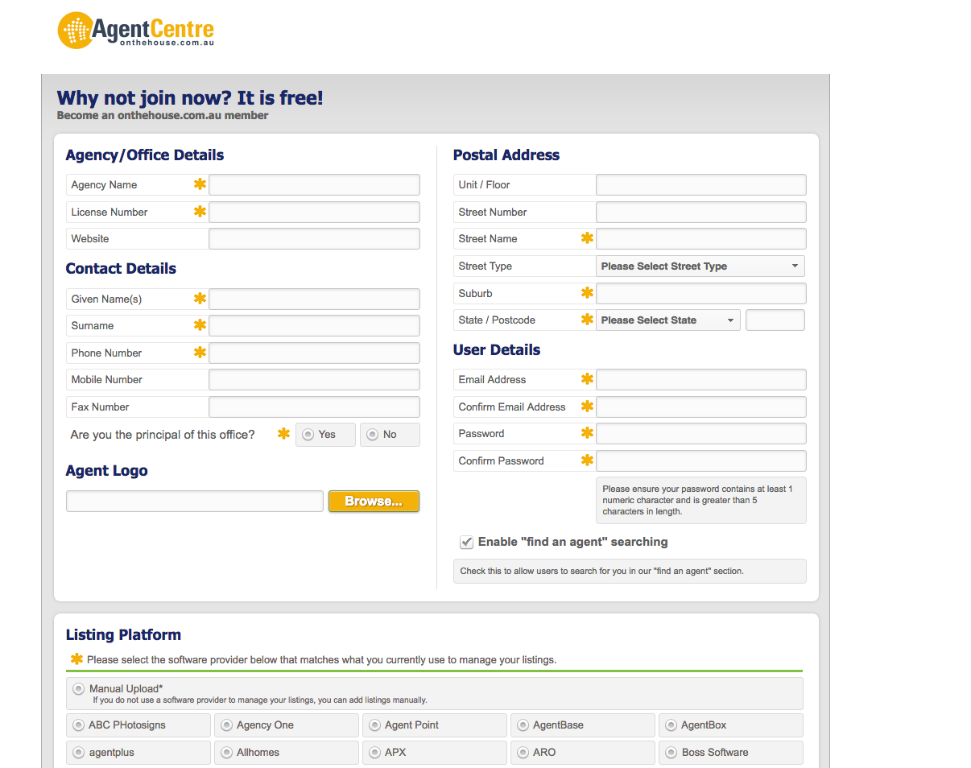
Task: Focus the Street Name input field
Action: click(701, 239)
